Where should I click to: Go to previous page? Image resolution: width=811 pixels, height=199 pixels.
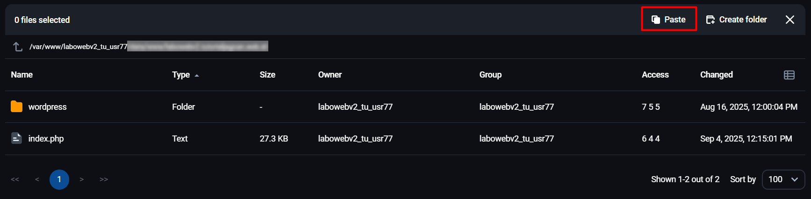37,179
